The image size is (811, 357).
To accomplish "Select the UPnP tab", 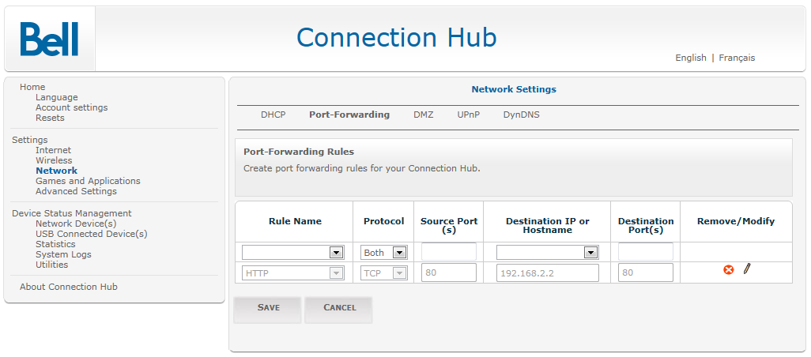I will [x=468, y=115].
